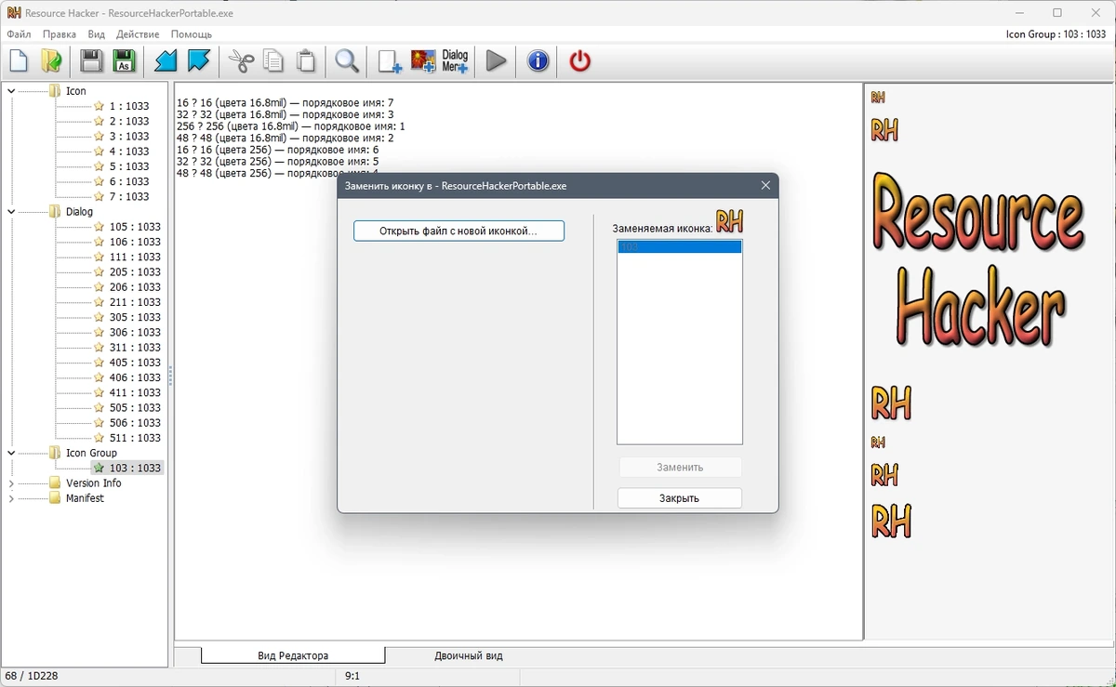Viewport: 1116px width, 687px height.
Task: Click the red power Exit icon
Action: coord(580,61)
